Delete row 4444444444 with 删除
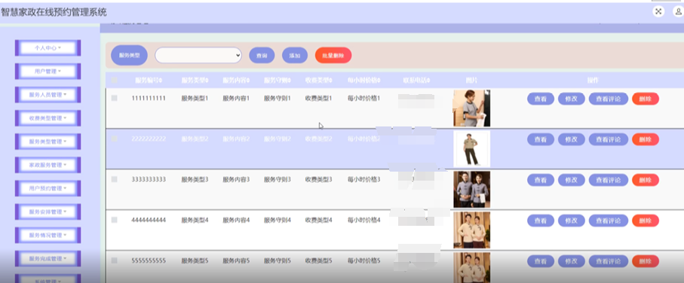This screenshot has width=684, height=283. [x=646, y=221]
